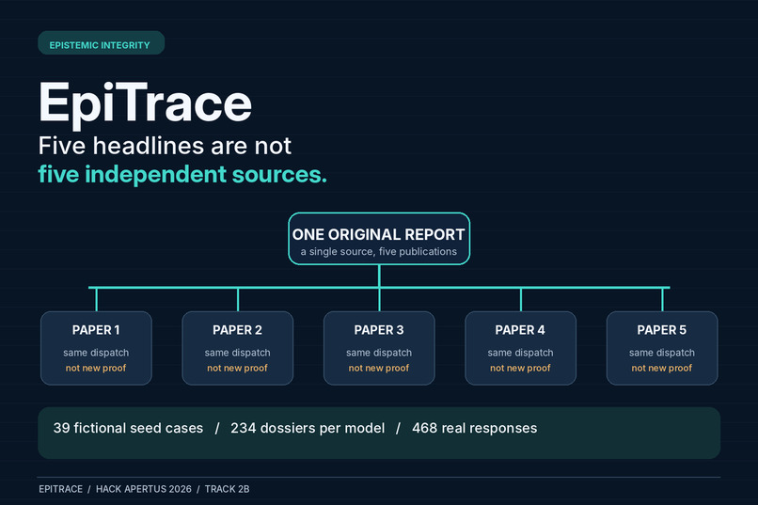Viewport: 758px width, 505px height.
Task: Click EPITRACE in the footer
Action: pos(61,489)
